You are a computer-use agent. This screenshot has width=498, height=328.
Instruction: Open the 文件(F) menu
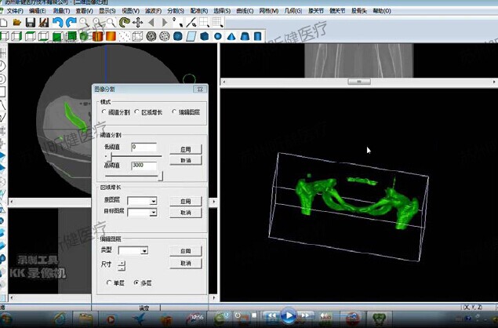[15, 10]
